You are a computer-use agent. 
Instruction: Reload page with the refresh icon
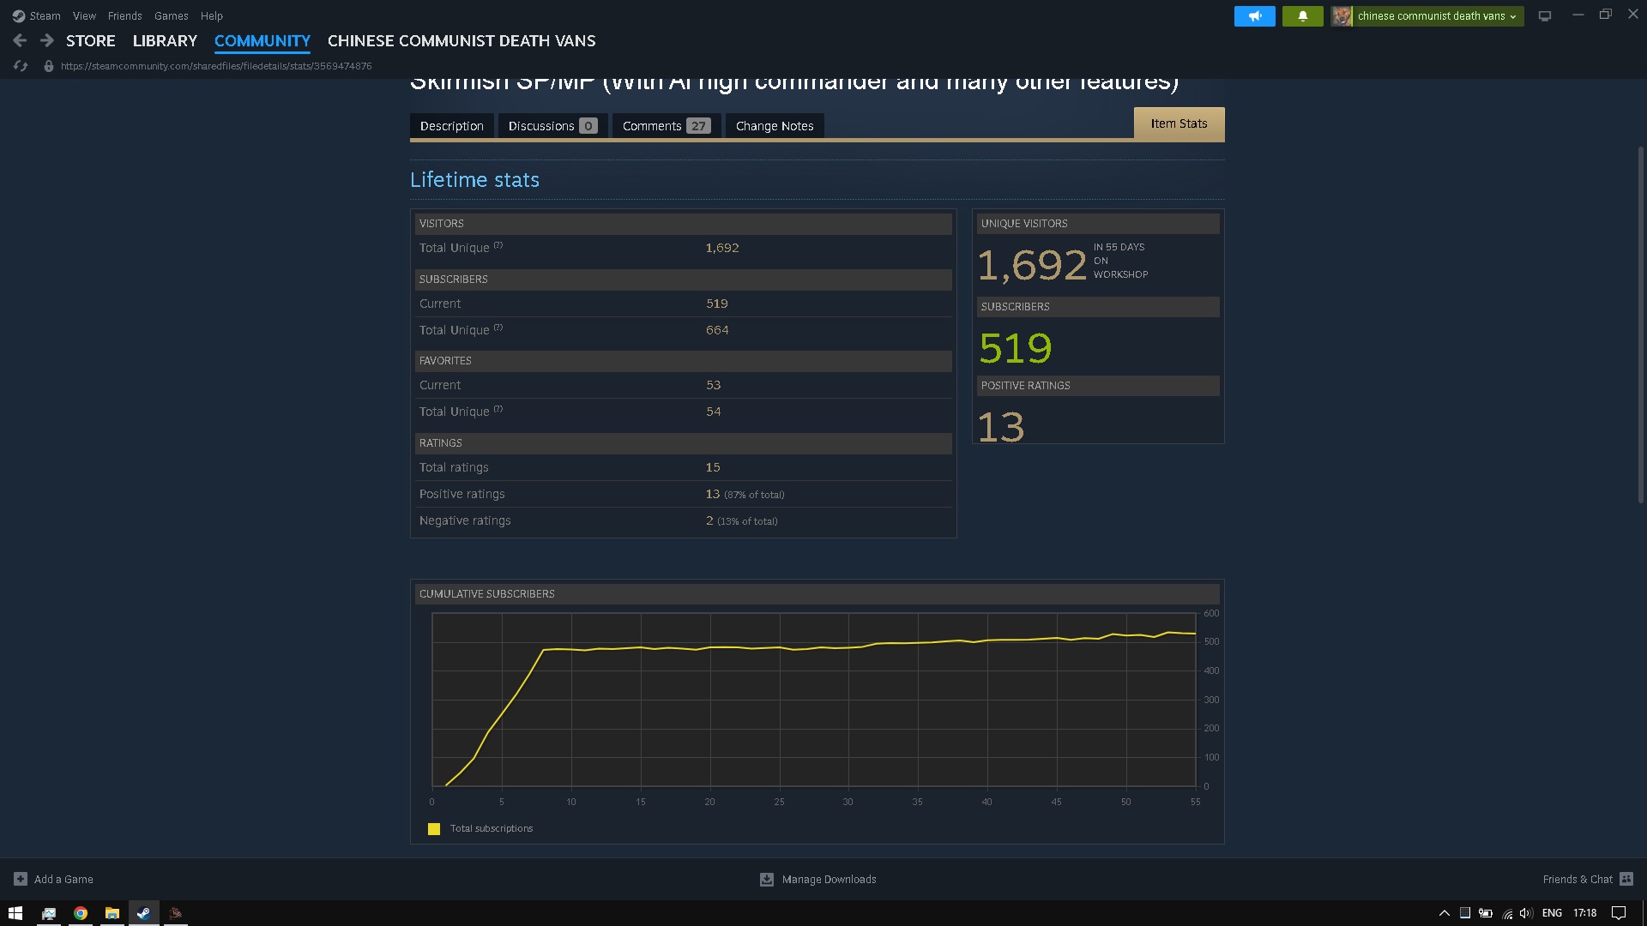(x=21, y=66)
